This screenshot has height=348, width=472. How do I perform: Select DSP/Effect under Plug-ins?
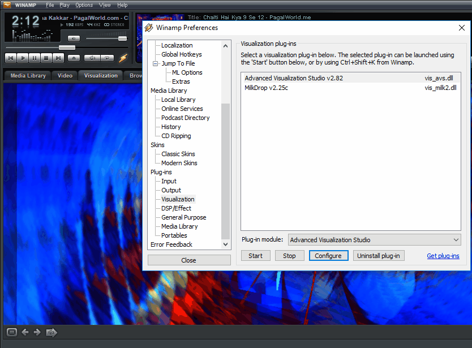click(x=177, y=208)
